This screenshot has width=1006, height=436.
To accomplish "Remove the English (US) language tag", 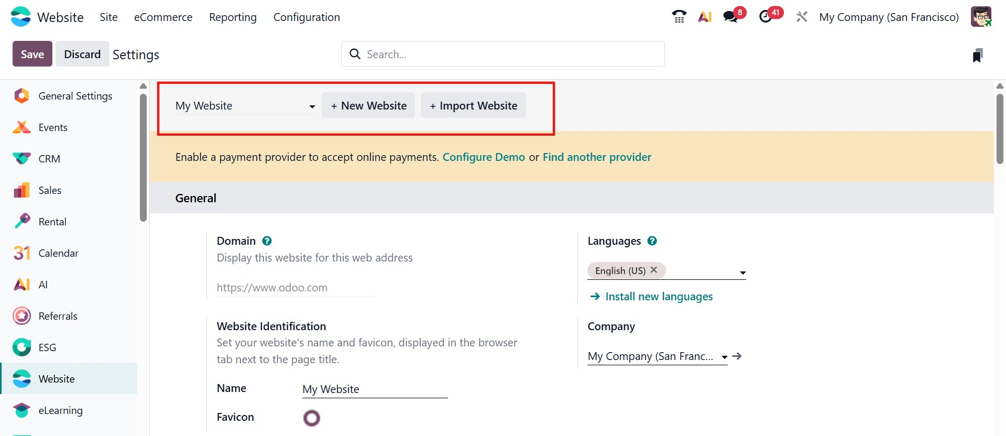I will 654,270.
